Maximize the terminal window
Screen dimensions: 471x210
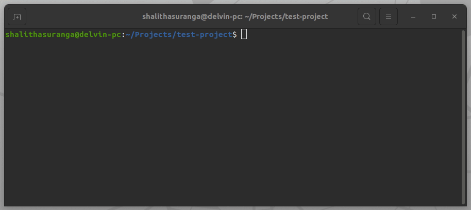434,16
